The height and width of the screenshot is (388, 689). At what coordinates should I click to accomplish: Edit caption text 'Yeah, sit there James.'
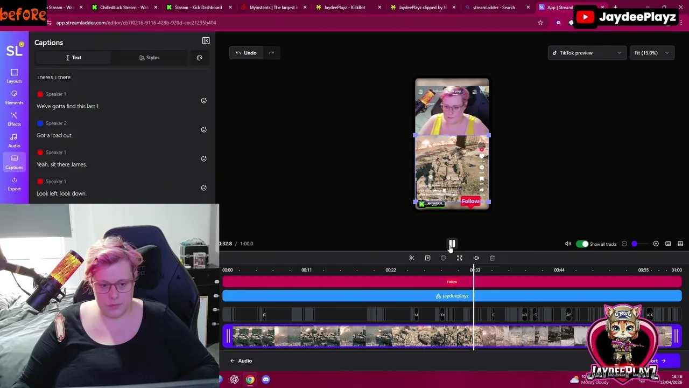(61, 164)
